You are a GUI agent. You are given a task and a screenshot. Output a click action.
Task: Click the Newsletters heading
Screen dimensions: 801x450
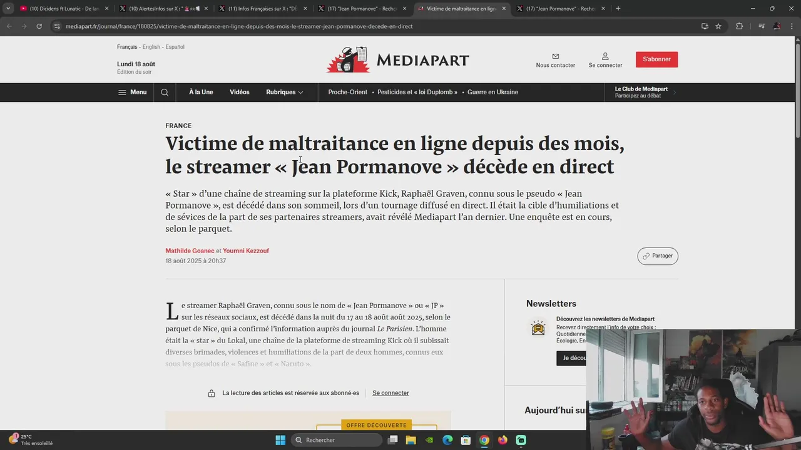pyautogui.click(x=551, y=304)
